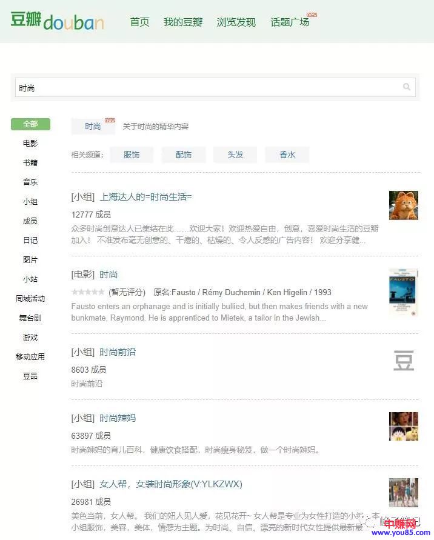Viewport: 434px width, 540px height.
Task: Open the Fausto movie poster thumbnail
Action: (x=403, y=292)
